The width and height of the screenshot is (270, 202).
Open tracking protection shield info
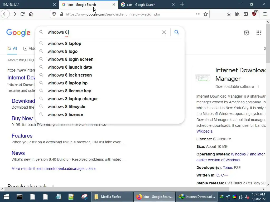54,14
